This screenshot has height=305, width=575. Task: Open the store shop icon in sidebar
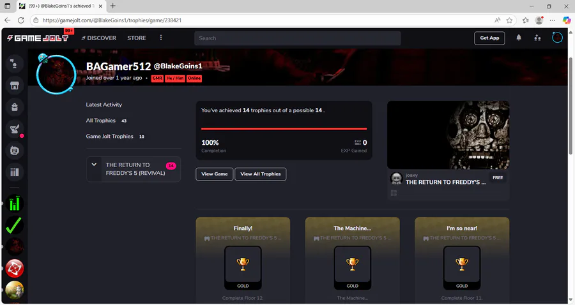coord(14,86)
